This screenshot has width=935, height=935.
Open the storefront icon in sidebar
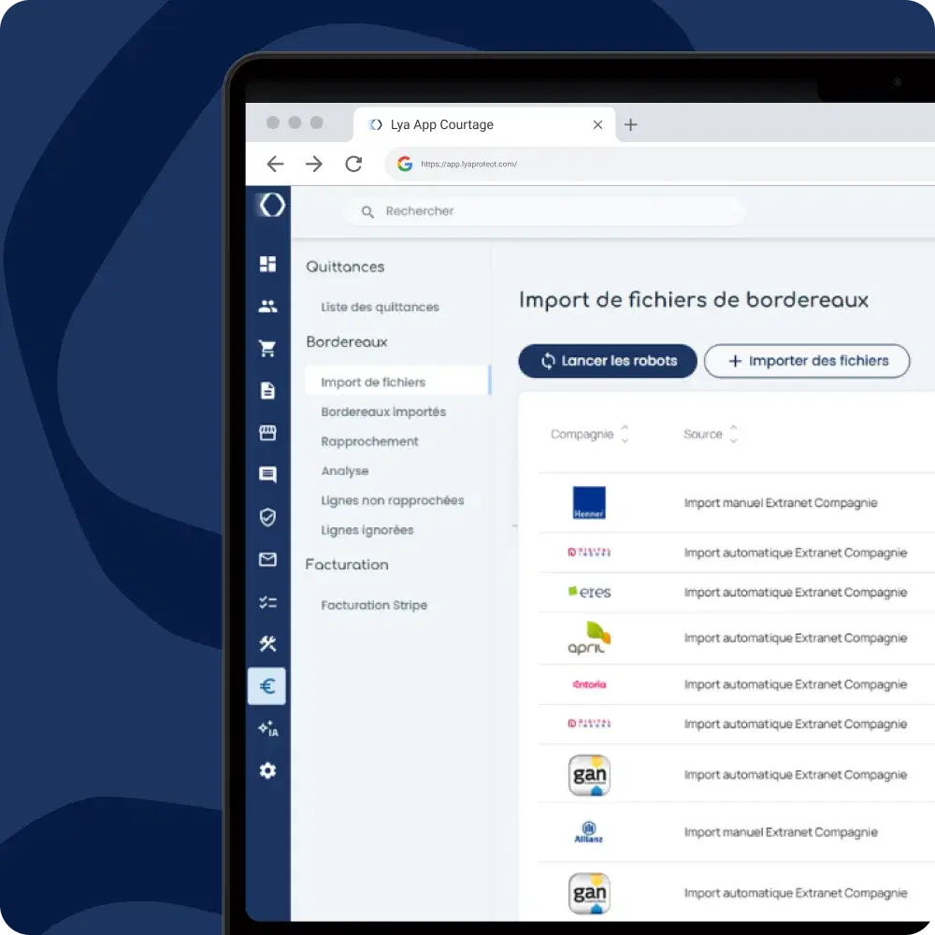click(267, 432)
